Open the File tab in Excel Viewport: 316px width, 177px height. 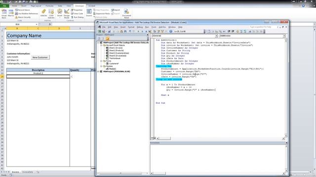pos(4,6)
